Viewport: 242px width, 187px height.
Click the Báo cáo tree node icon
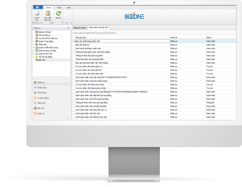tap(37, 60)
